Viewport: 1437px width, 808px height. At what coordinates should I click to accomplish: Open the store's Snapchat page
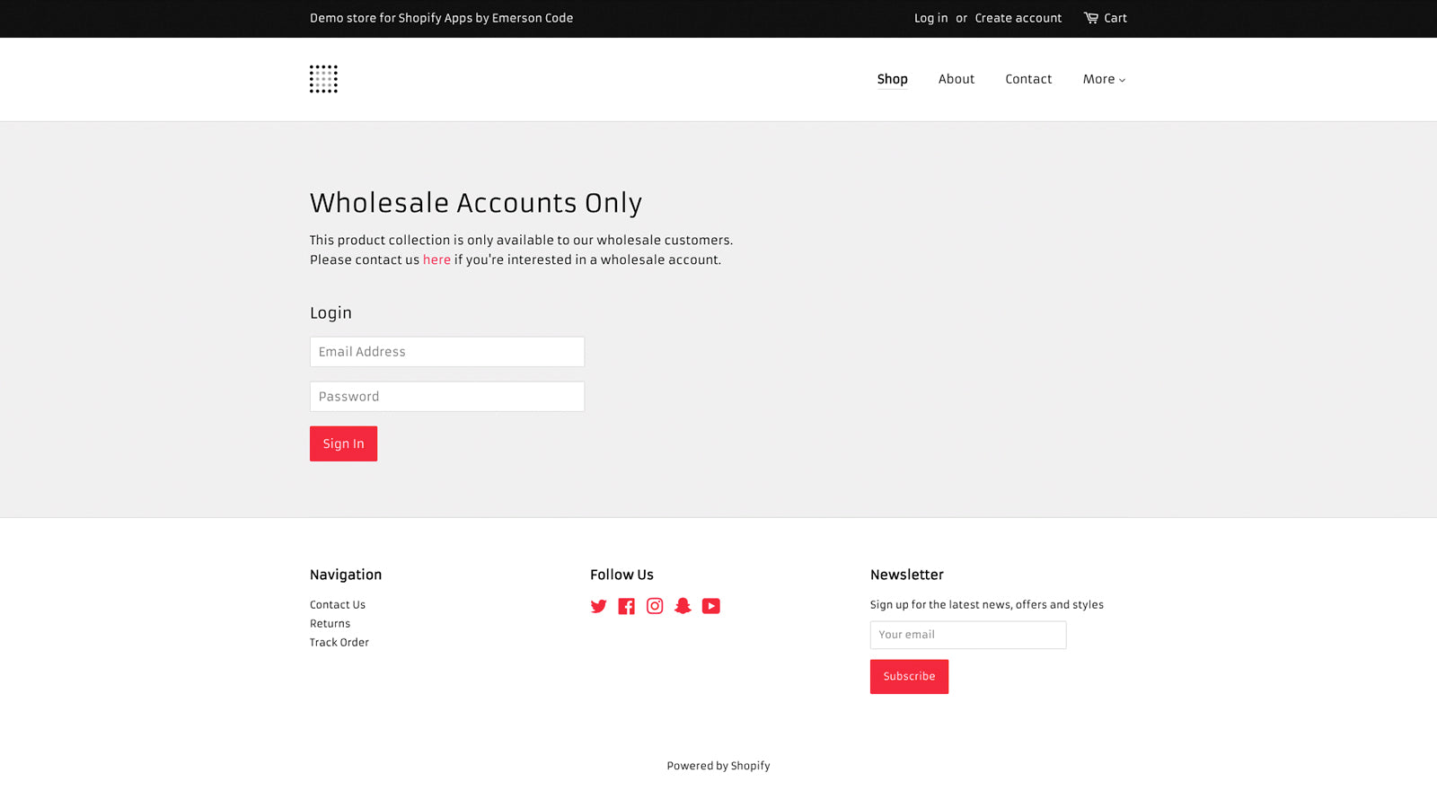click(683, 606)
